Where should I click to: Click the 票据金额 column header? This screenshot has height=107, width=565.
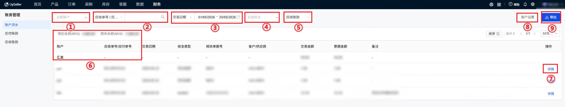click(x=340, y=46)
